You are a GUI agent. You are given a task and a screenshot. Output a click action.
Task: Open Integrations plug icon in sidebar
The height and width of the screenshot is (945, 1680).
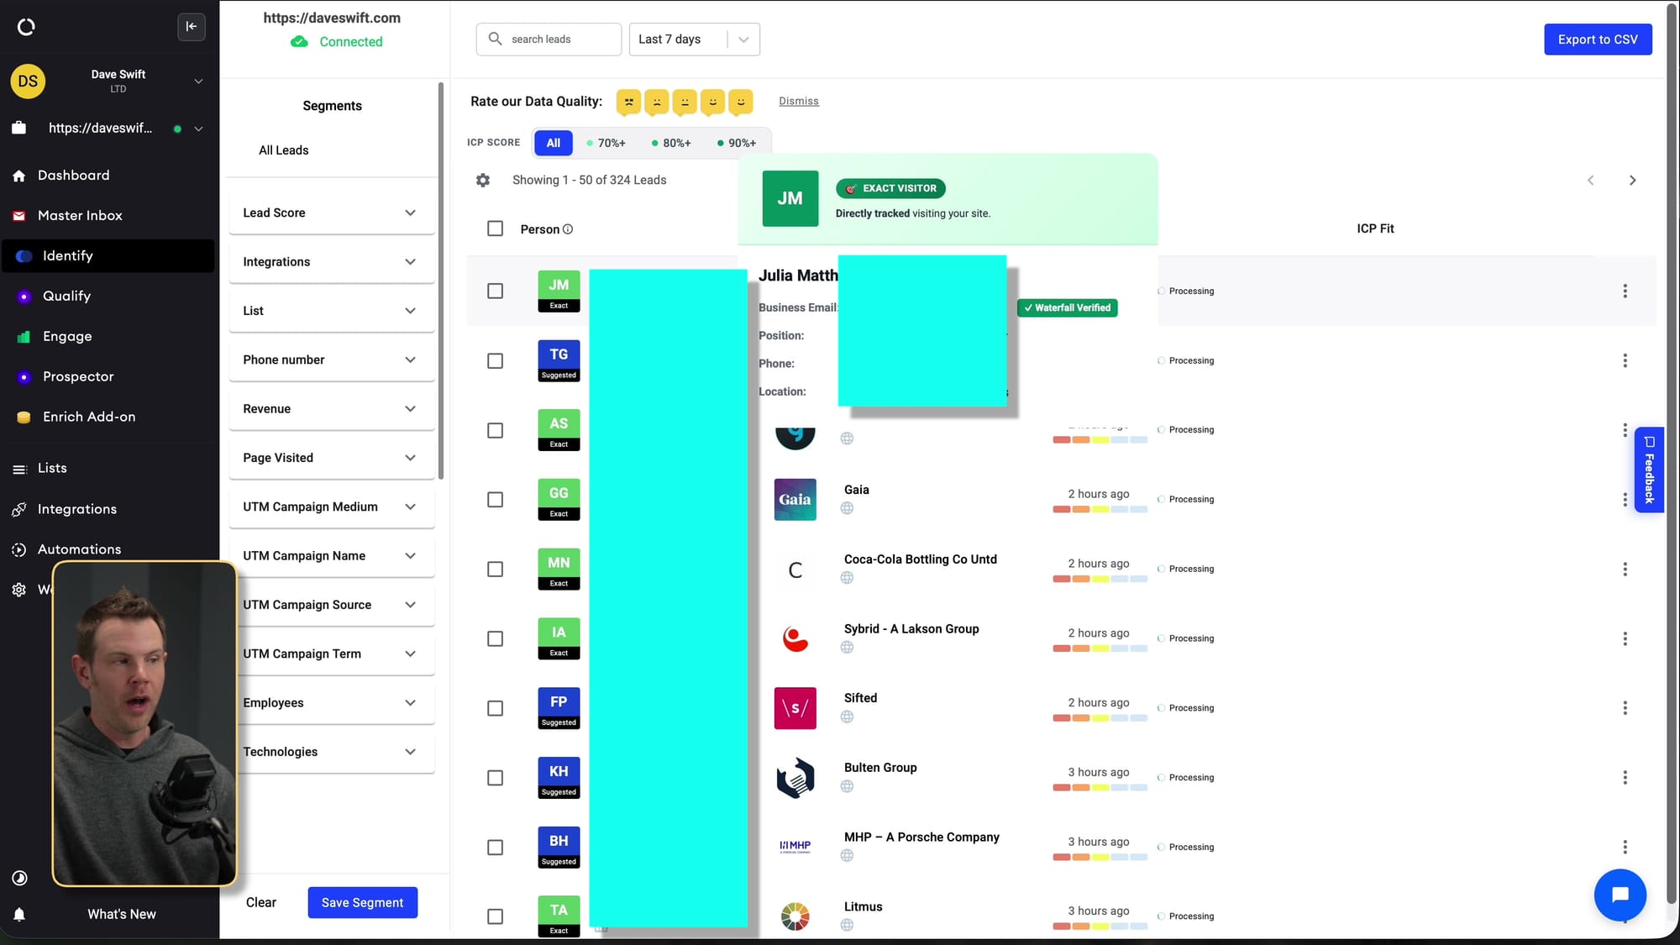pos(19,510)
